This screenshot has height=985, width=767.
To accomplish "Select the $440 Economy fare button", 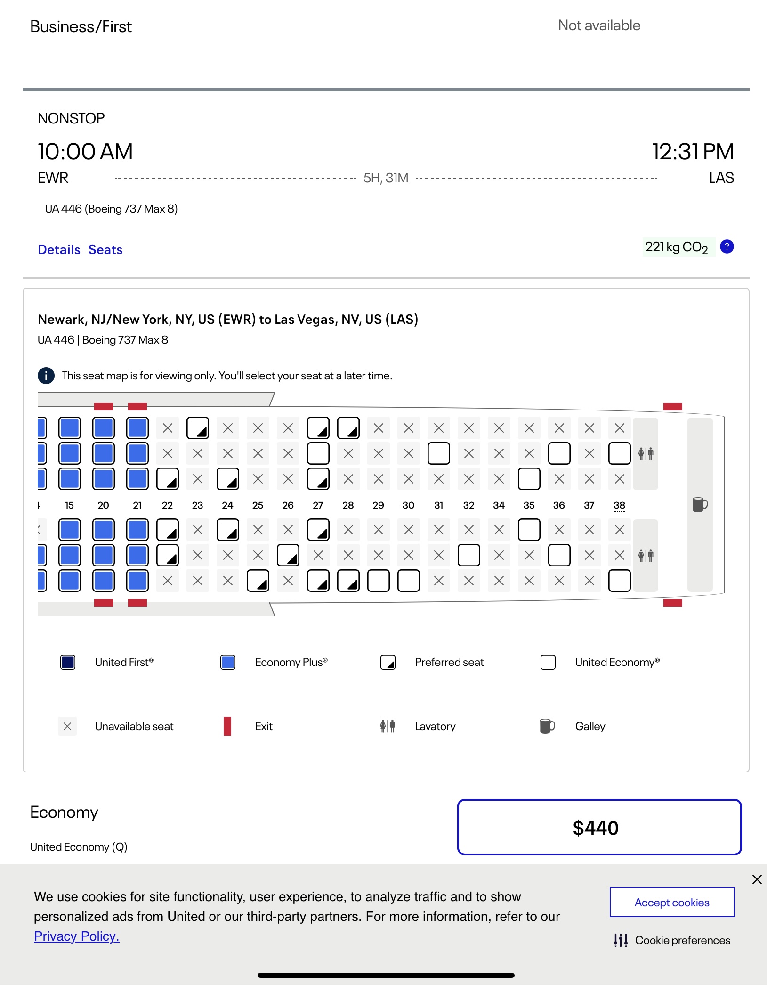I will [599, 827].
